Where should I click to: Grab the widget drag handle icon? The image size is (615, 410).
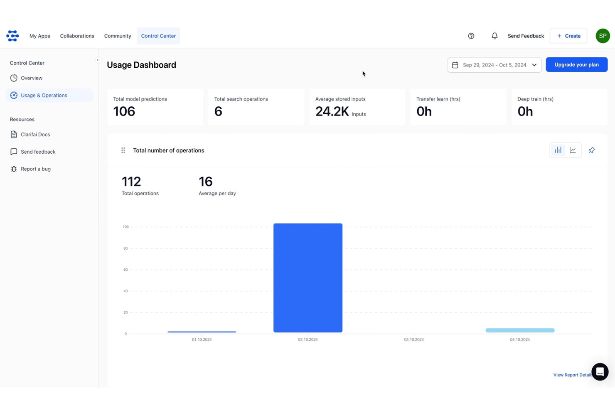tap(123, 150)
